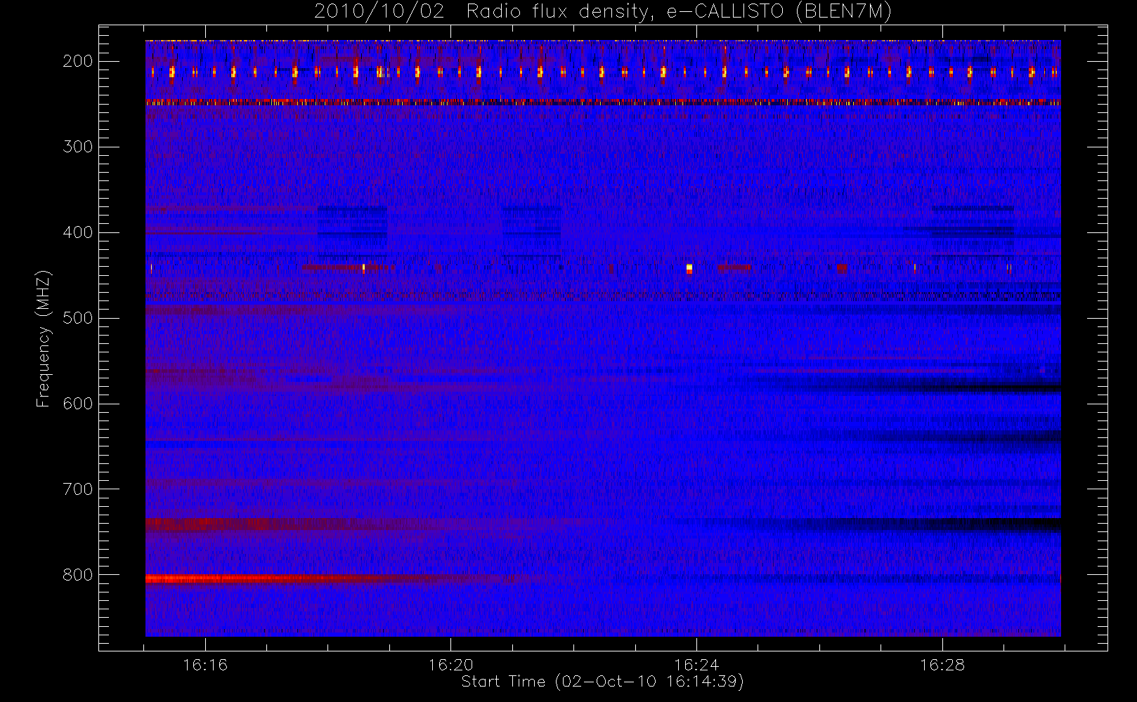Click the 800 frequency tick label
The width and height of the screenshot is (1137, 702).
click(x=77, y=575)
